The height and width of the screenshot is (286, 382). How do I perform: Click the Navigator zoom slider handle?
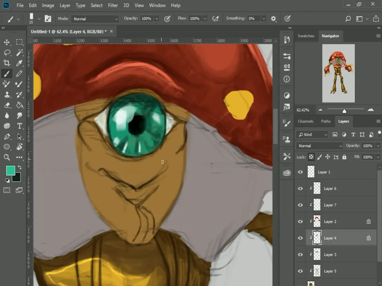point(344,111)
